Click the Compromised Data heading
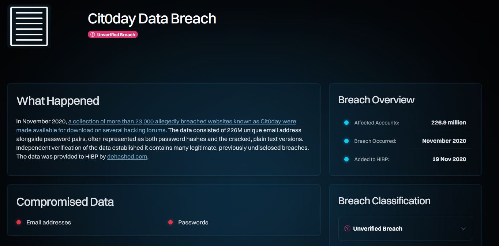Screen dimensions: 499x246 coord(65,202)
